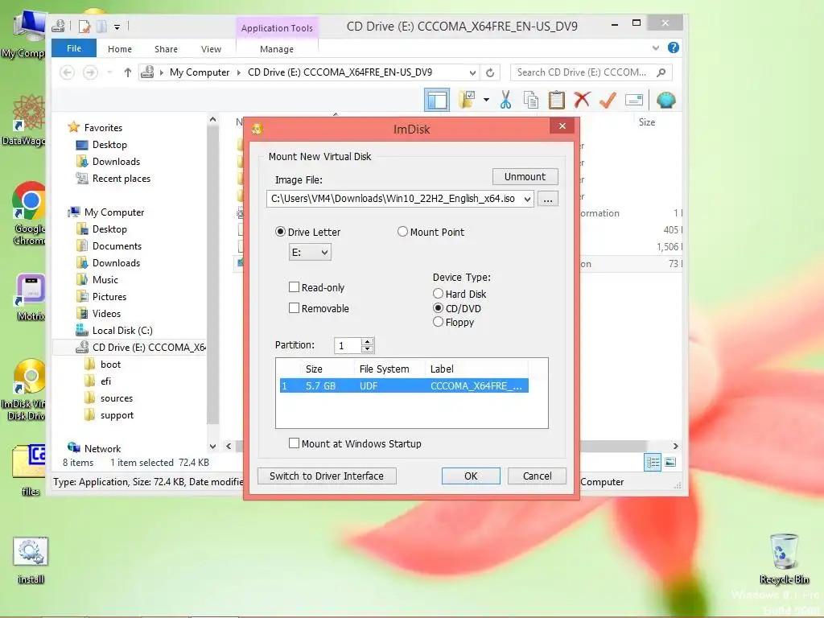Viewport: 824px width, 618px height.
Task: Click the Large icons view button in status bar
Action: point(670,463)
